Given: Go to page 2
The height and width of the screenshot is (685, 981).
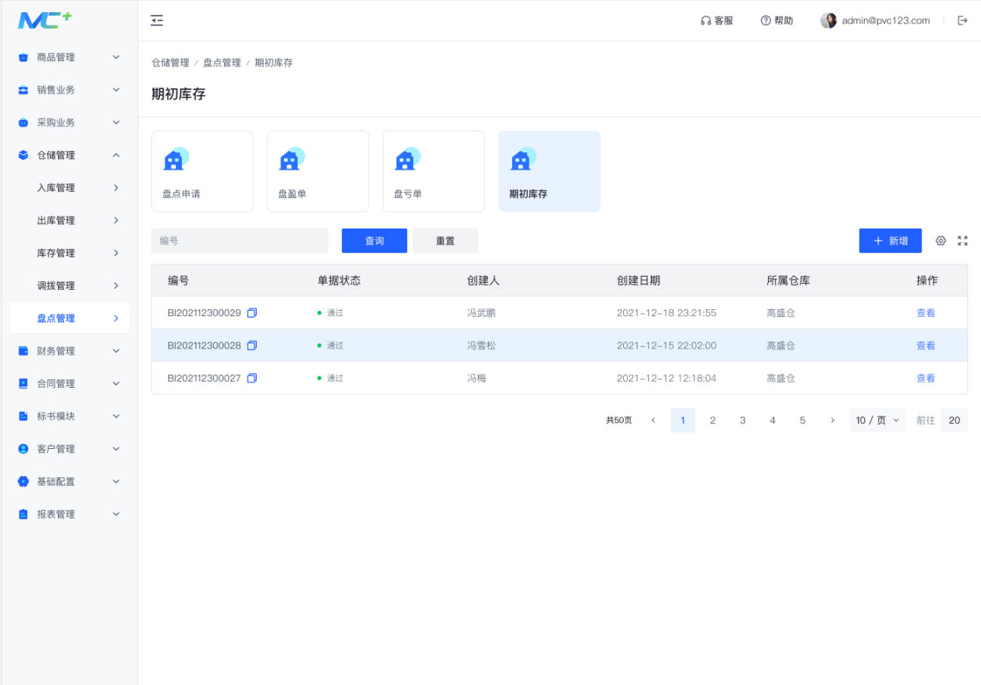Looking at the screenshot, I should point(712,420).
